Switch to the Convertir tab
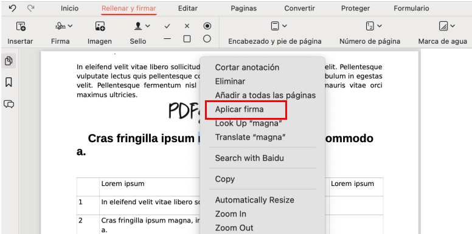 coord(299,9)
